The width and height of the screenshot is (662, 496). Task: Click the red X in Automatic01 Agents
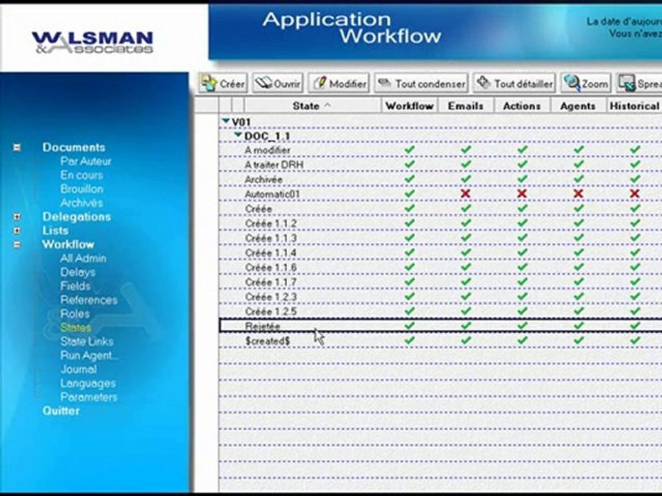579,194
